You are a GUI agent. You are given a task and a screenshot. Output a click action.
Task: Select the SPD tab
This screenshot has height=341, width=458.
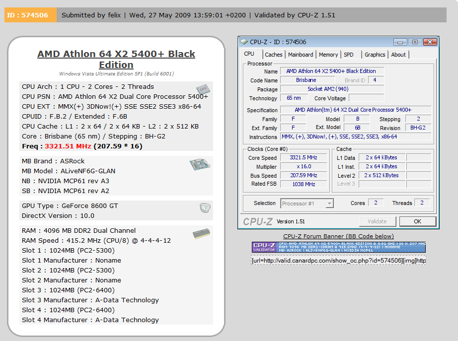(349, 55)
